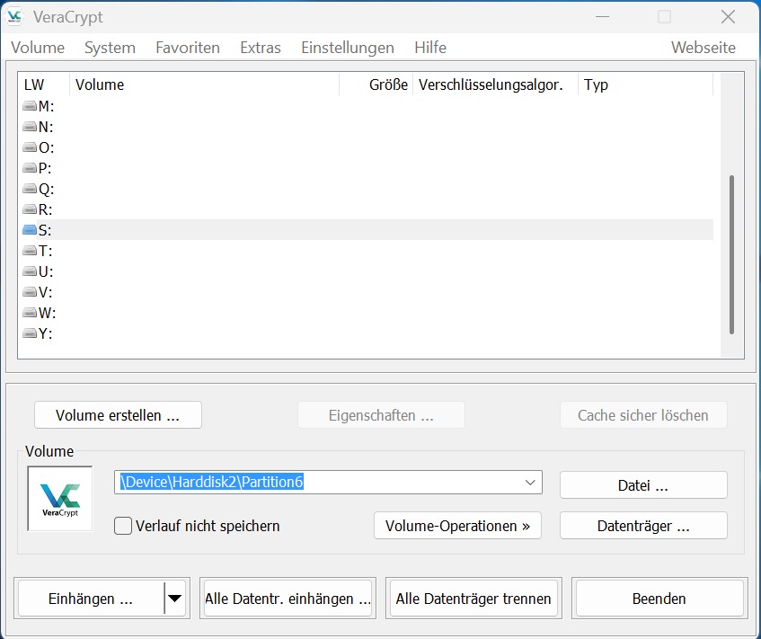Screen dimensions: 761x639
Task: Click the Volume column header
Action: pos(204,84)
